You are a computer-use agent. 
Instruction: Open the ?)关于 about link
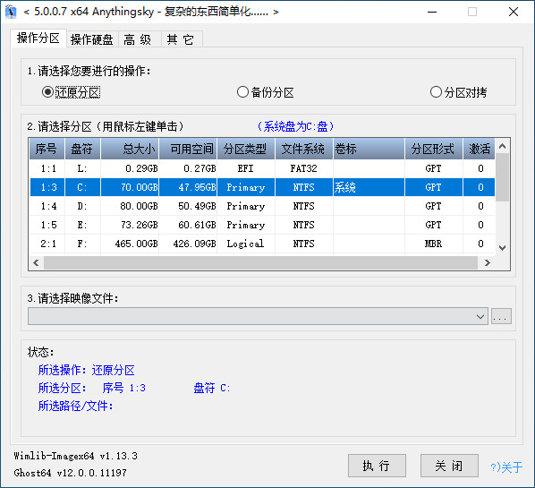point(506,467)
